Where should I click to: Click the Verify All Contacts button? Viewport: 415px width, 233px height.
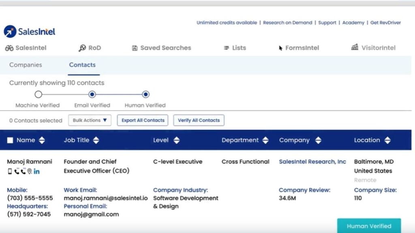(x=199, y=120)
